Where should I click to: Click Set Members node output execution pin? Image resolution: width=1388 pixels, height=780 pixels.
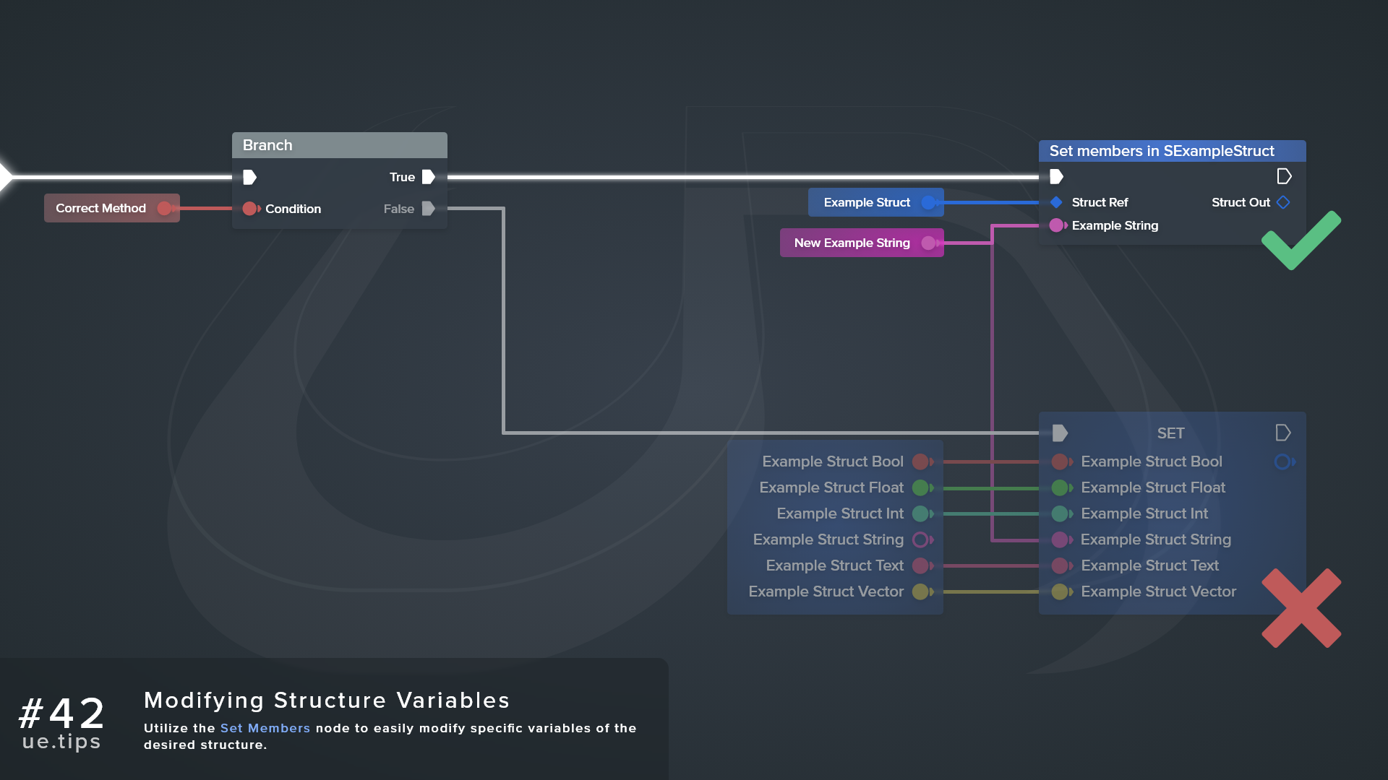tap(1284, 176)
